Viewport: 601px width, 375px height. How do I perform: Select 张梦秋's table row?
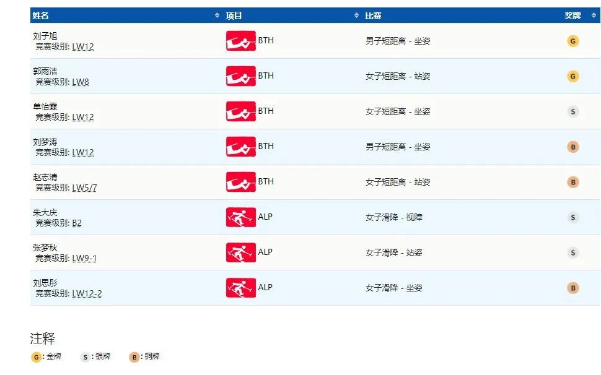pos(310,252)
